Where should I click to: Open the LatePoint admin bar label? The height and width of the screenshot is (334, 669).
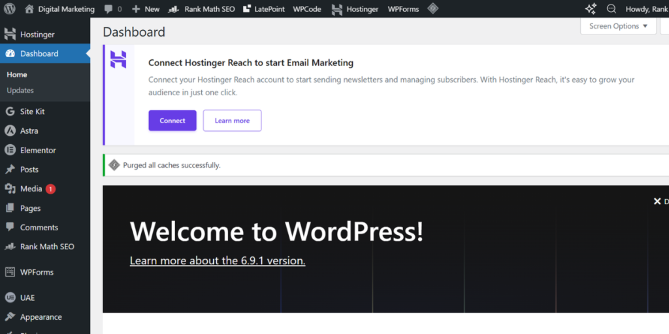[x=270, y=9]
